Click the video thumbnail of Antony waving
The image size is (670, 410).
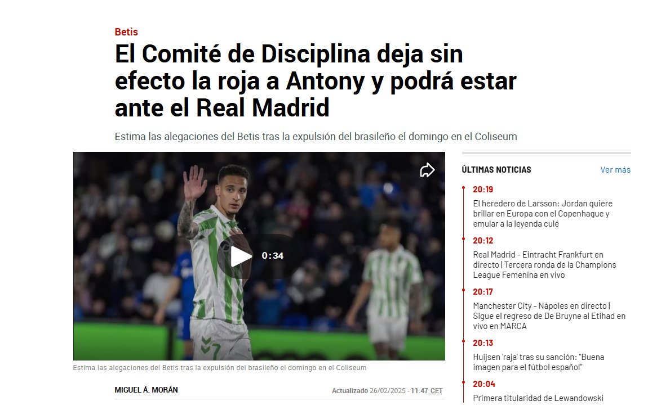click(259, 256)
